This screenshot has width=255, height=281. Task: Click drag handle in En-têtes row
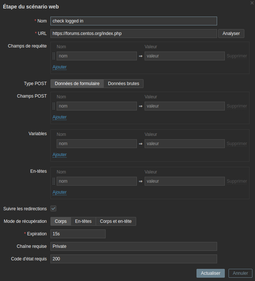[x=54, y=181]
